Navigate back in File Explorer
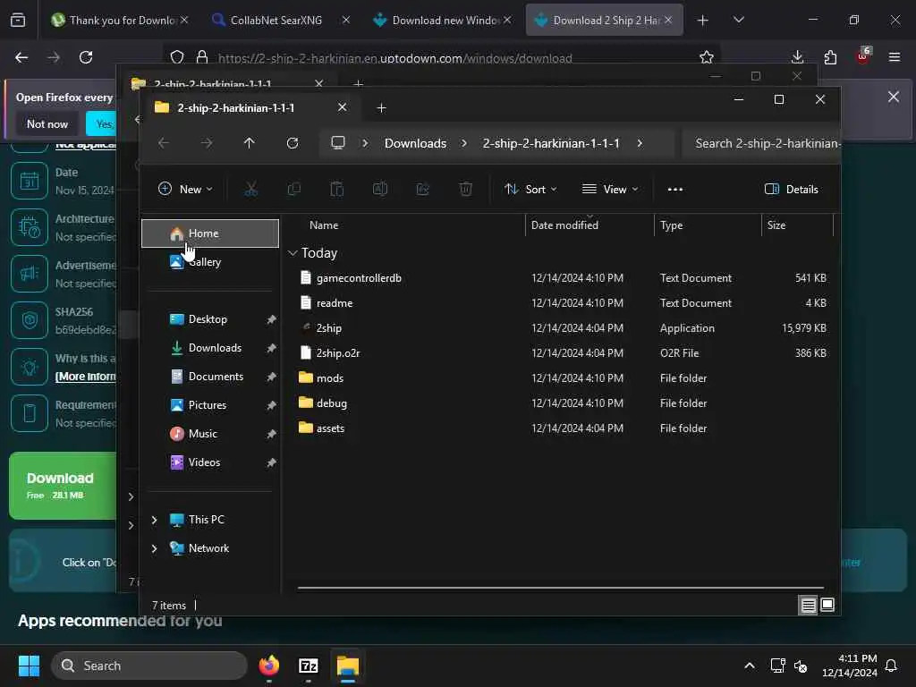 pyautogui.click(x=164, y=143)
